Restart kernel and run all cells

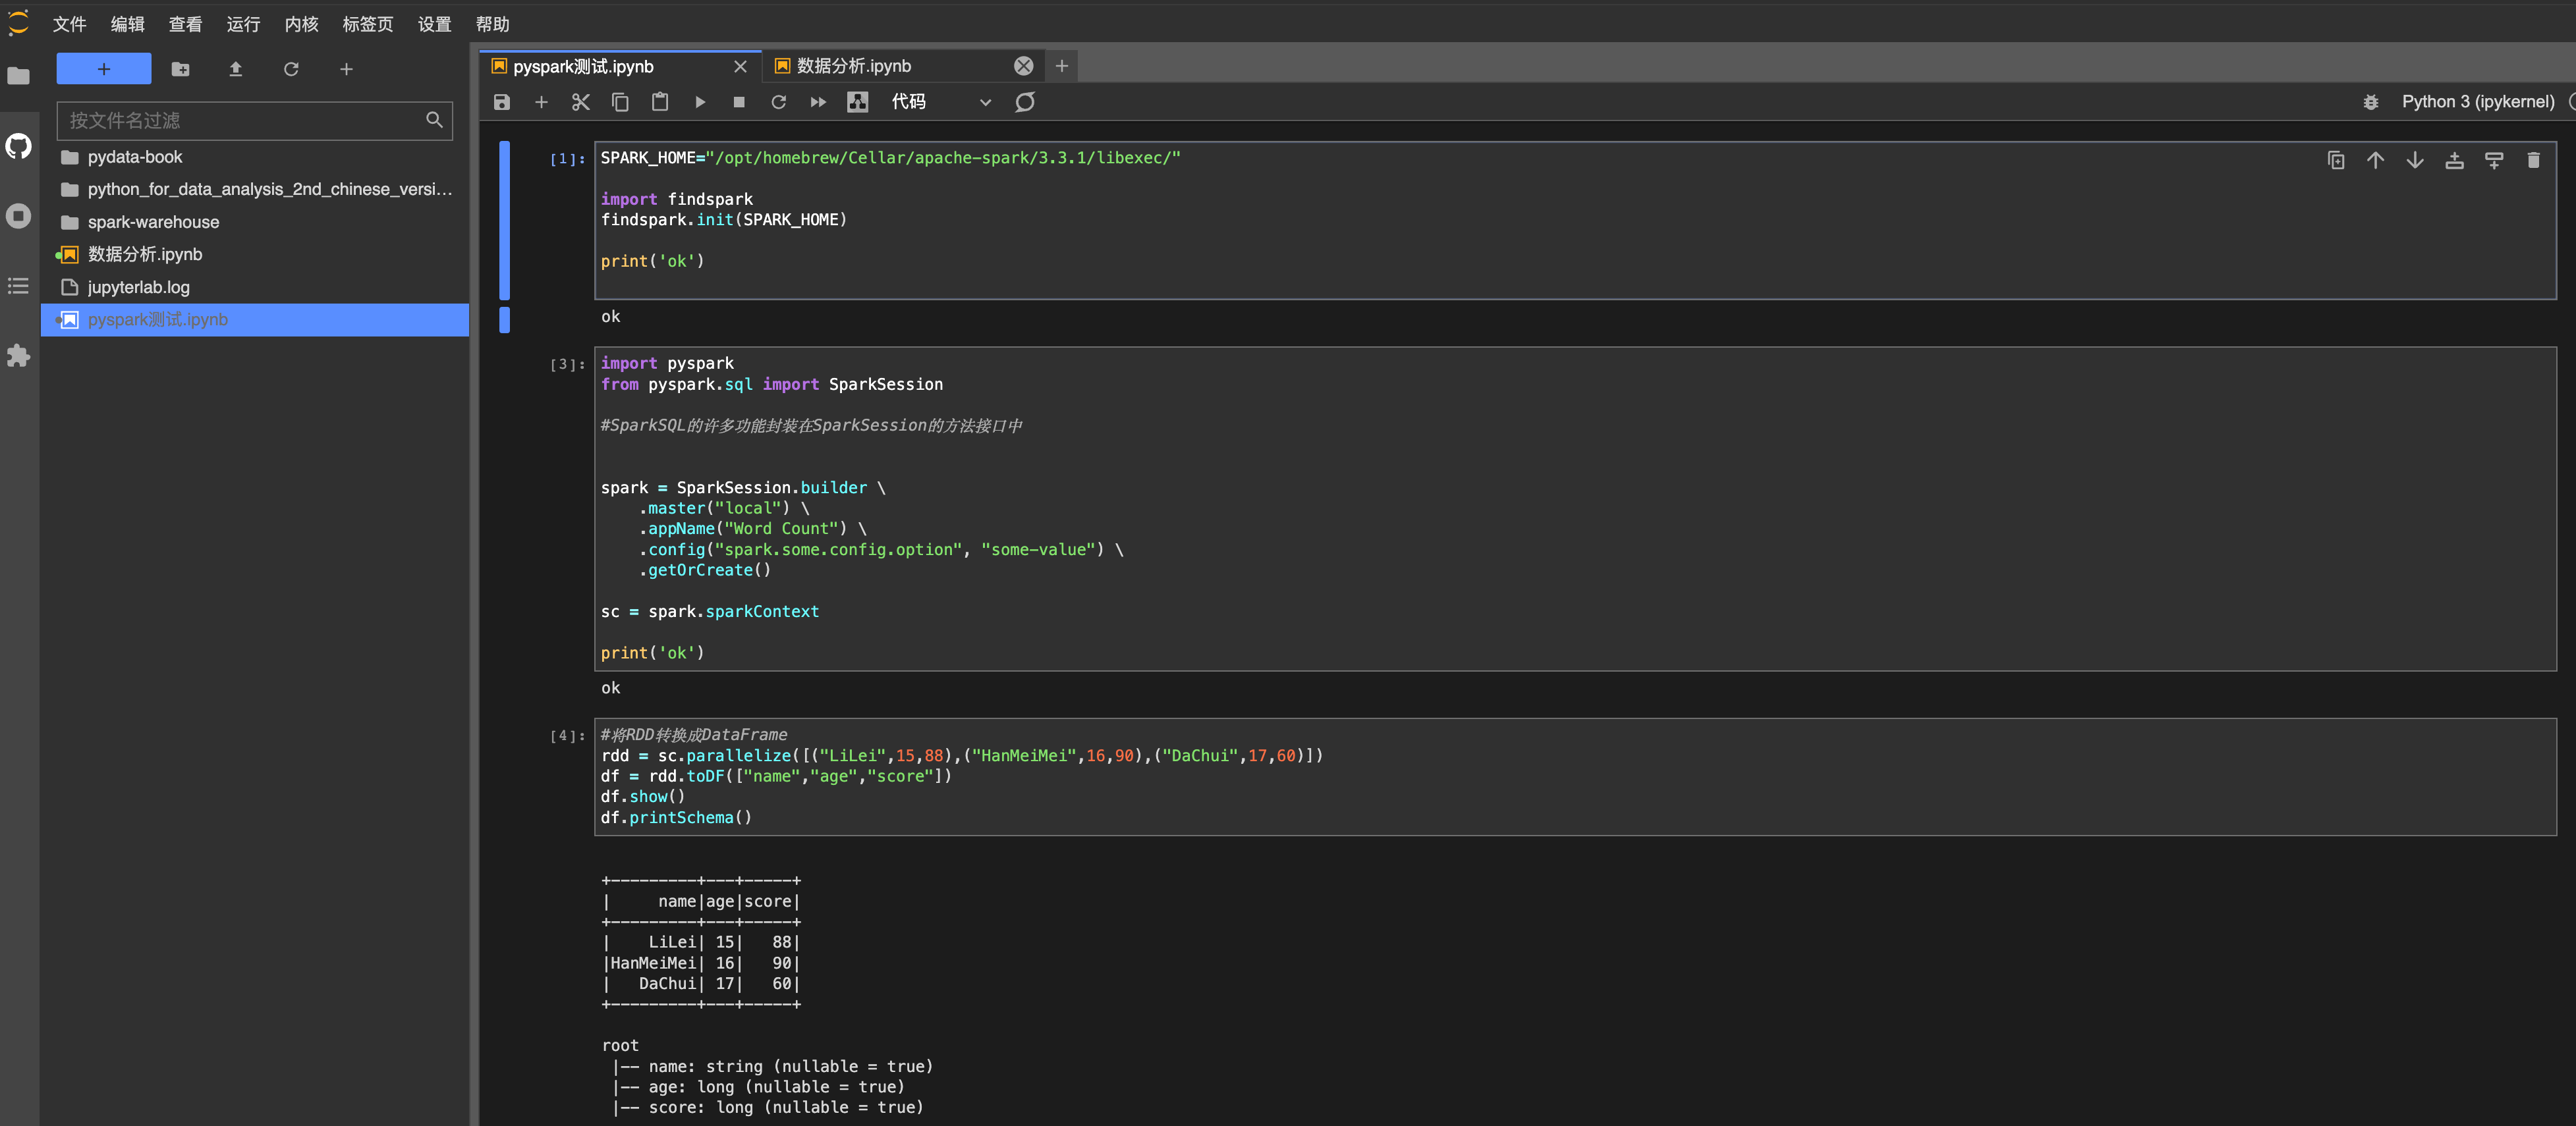[x=818, y=102]
